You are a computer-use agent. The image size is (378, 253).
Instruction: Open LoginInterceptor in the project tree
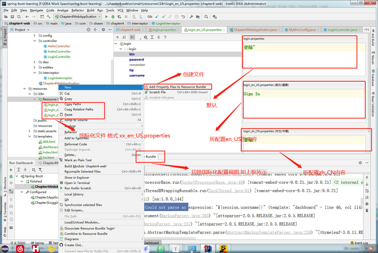click(60, 78)
